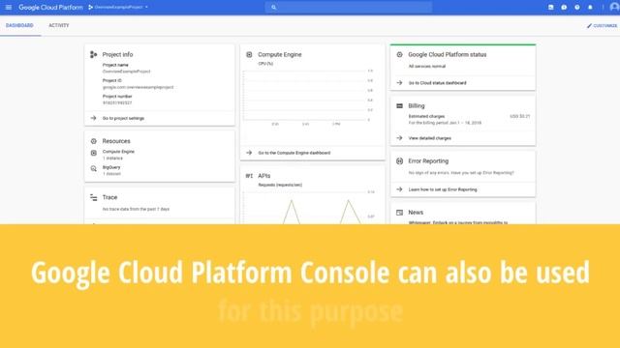
Task: Open the user account avatar
Action: pyautogui.click(x=614, y=7)
